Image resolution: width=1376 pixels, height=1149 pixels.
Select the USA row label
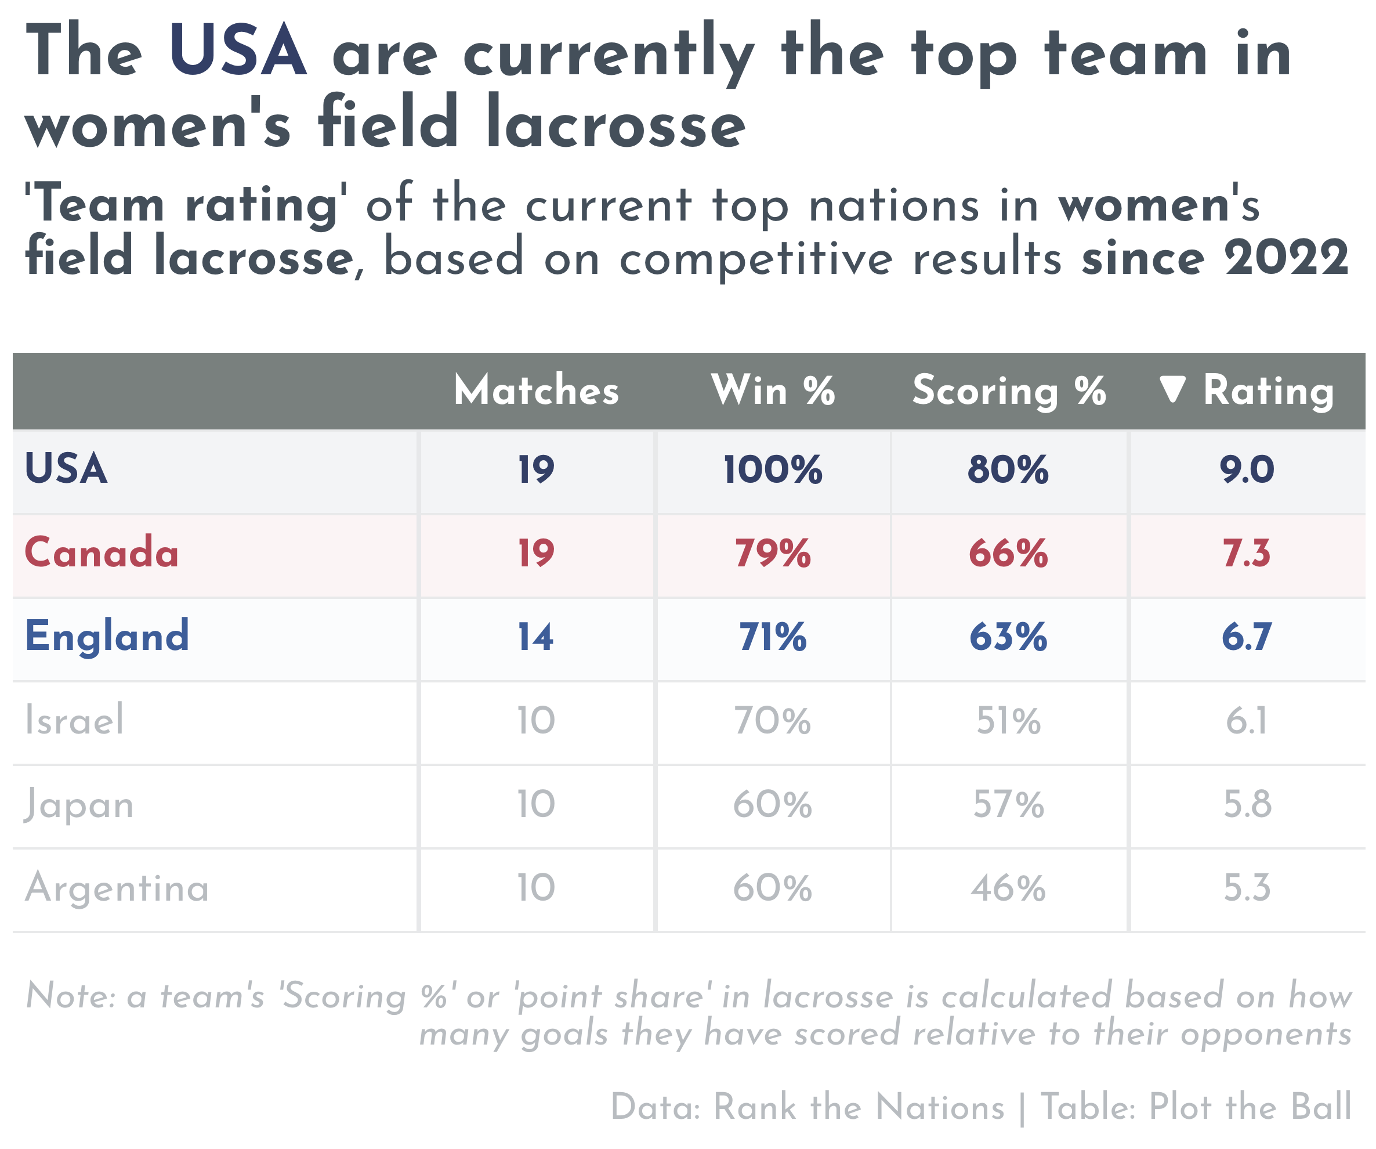click(66, 469)
